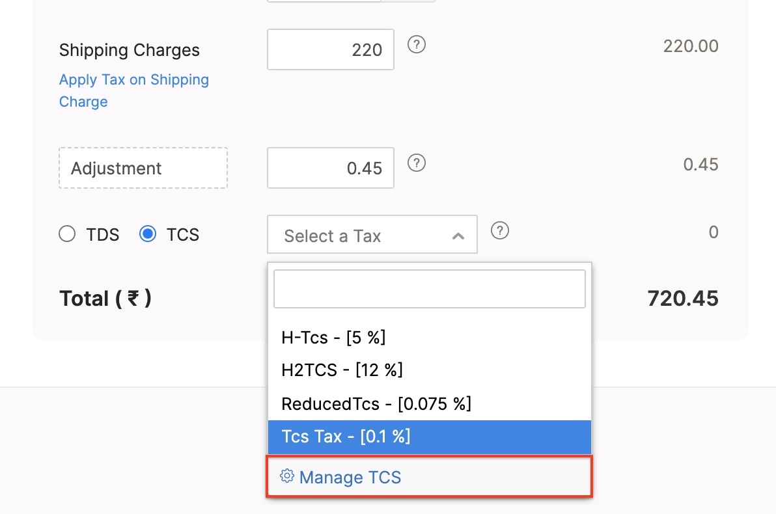Open Manage TCS settings
Viewport: 776px width, 514px height.
tap(350, 477)
